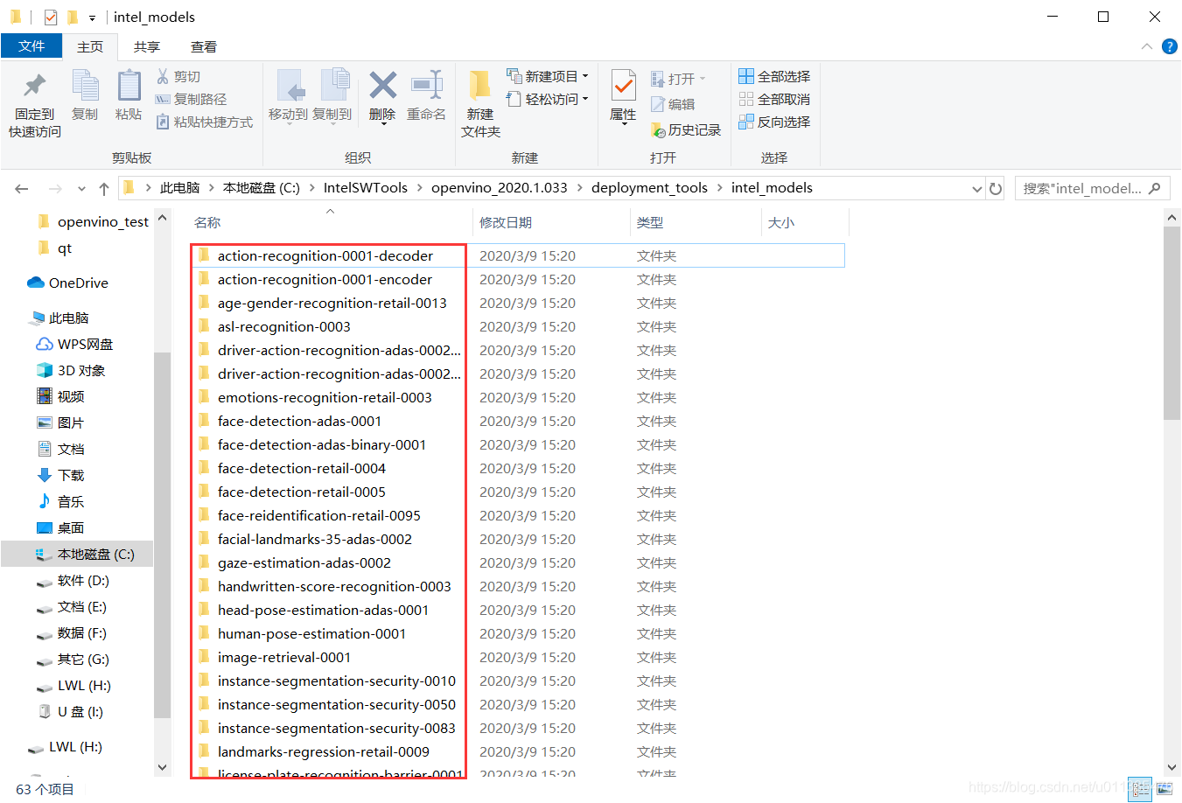Click openvino_2020.1.033 in the breadcrumb
Image resolution: width=1182 pixels, height=803 pixels.
[x=500, y=188]
